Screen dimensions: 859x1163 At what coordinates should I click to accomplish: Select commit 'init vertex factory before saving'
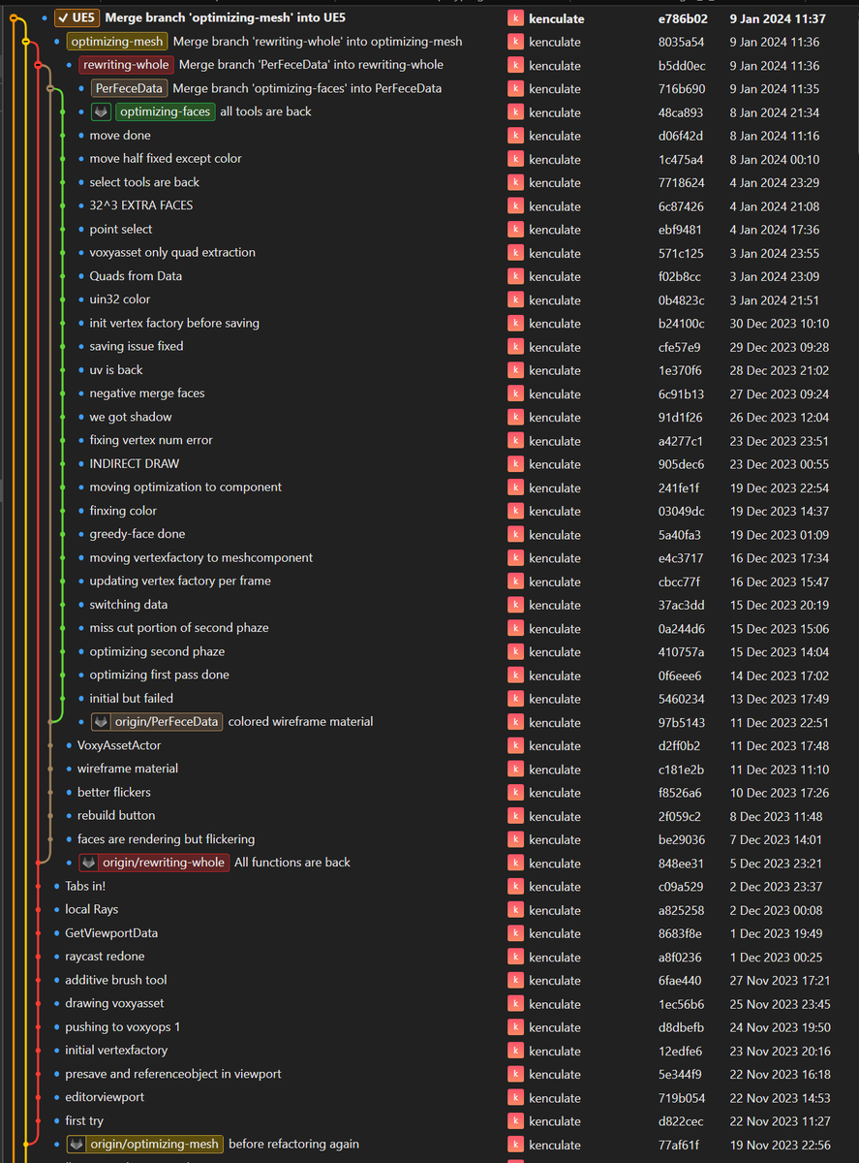174,323
